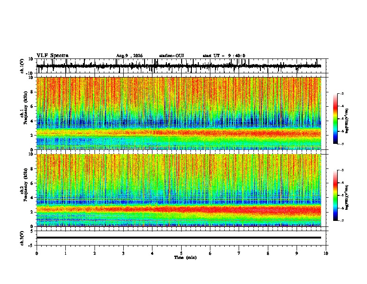Select the "start UT = 9 :40: 0" text
Image resolution: width=367 pixels, height=284 pixels.
pyautogui.click(x=224, y=56)
